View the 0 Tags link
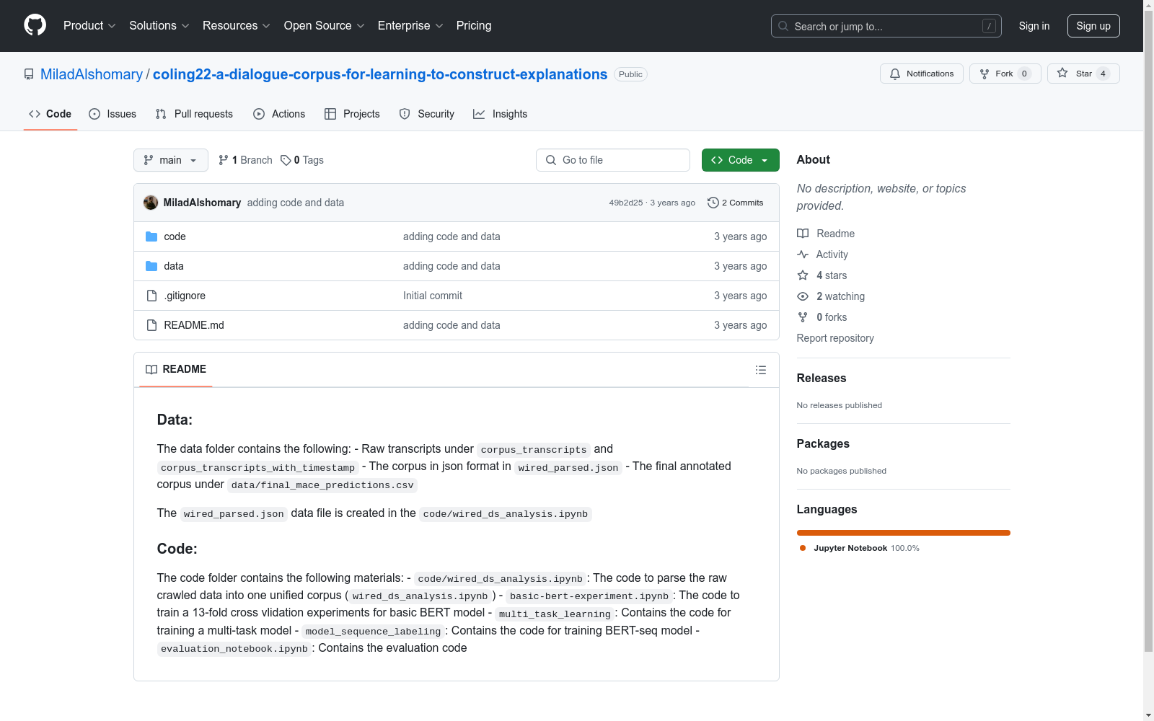Viewport: 1154px width, 721px height. [x=302, y=160]
